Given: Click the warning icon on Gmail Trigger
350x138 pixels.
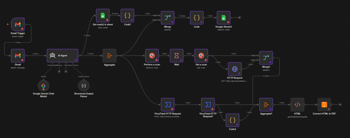Looking at the screenshot, I should pyautogui.click(x=22, y=29).
